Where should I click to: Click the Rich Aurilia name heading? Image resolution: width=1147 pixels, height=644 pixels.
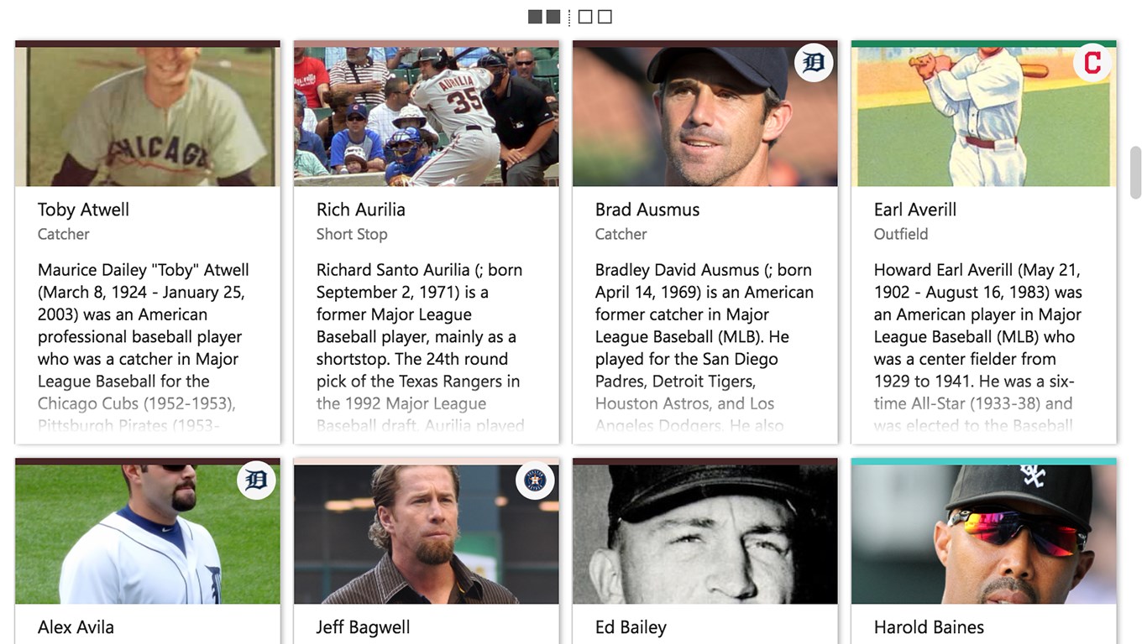(x=361, y=210)
